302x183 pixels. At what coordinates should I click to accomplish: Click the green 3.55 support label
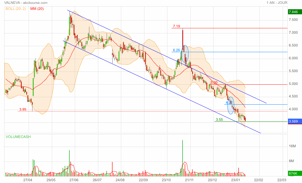[219, 120]
